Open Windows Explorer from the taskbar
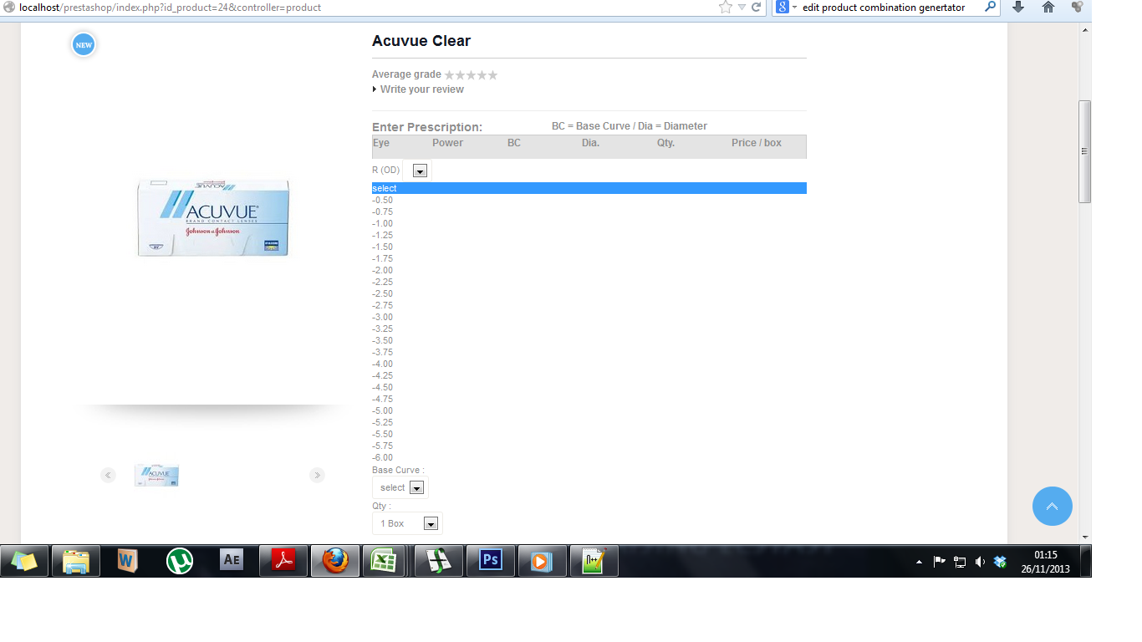The image size is (1142, 642). click(x=76, y=561)
